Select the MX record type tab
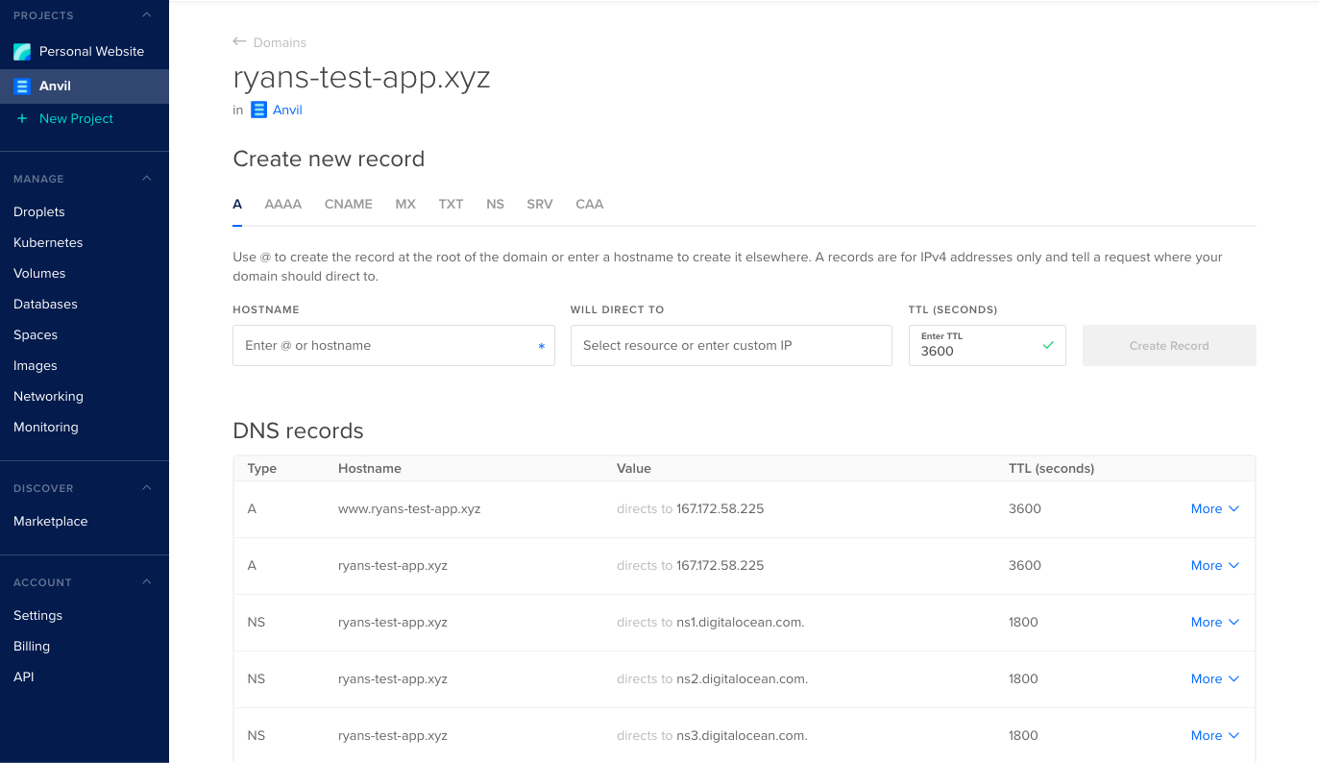The image size is (1319, 763). click(x=404, y=204)
